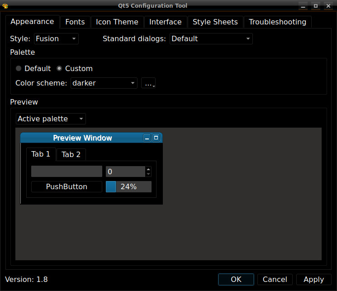Click the 24% progress bar in preview
337x291 pixels.
(x=128, y=186)
